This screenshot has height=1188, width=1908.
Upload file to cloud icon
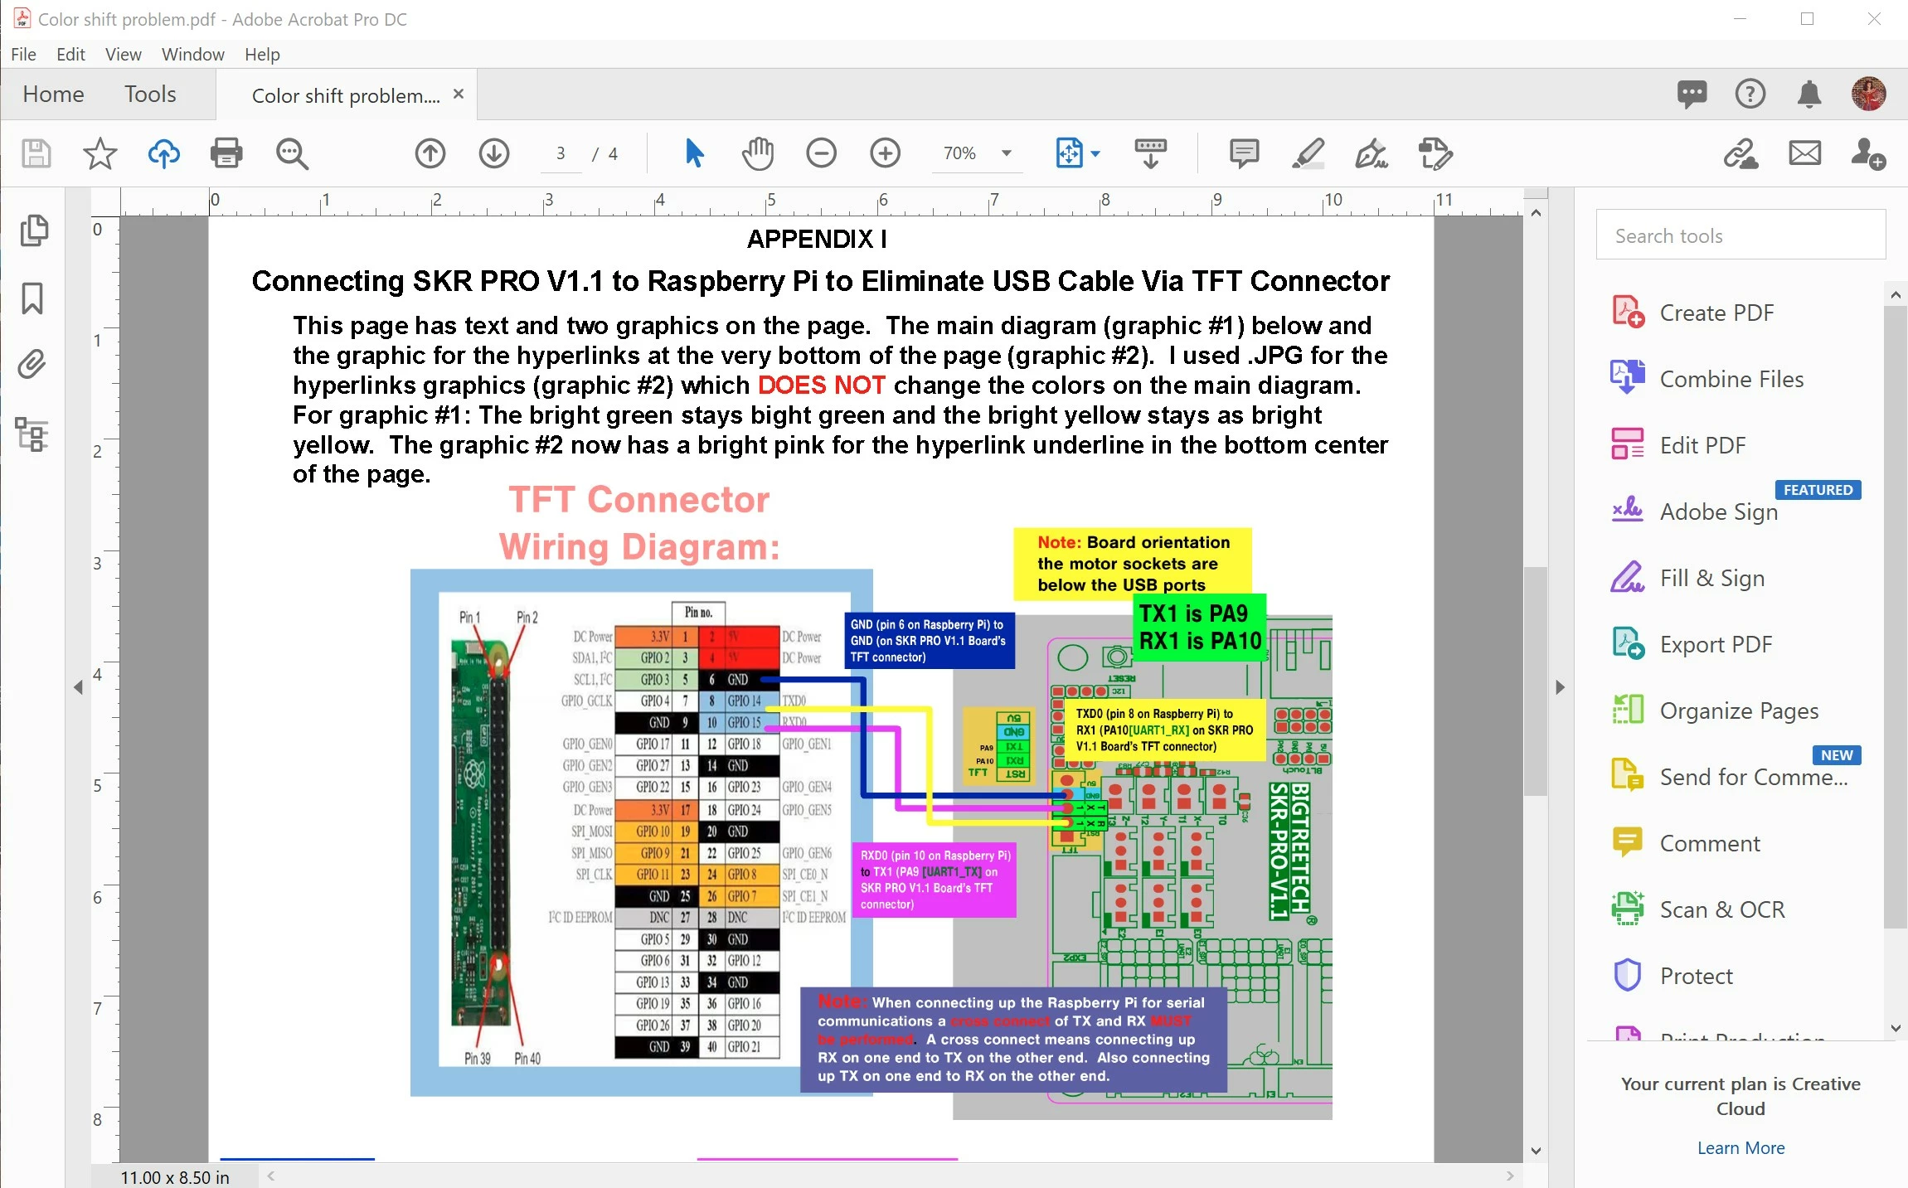coord(163,153)
